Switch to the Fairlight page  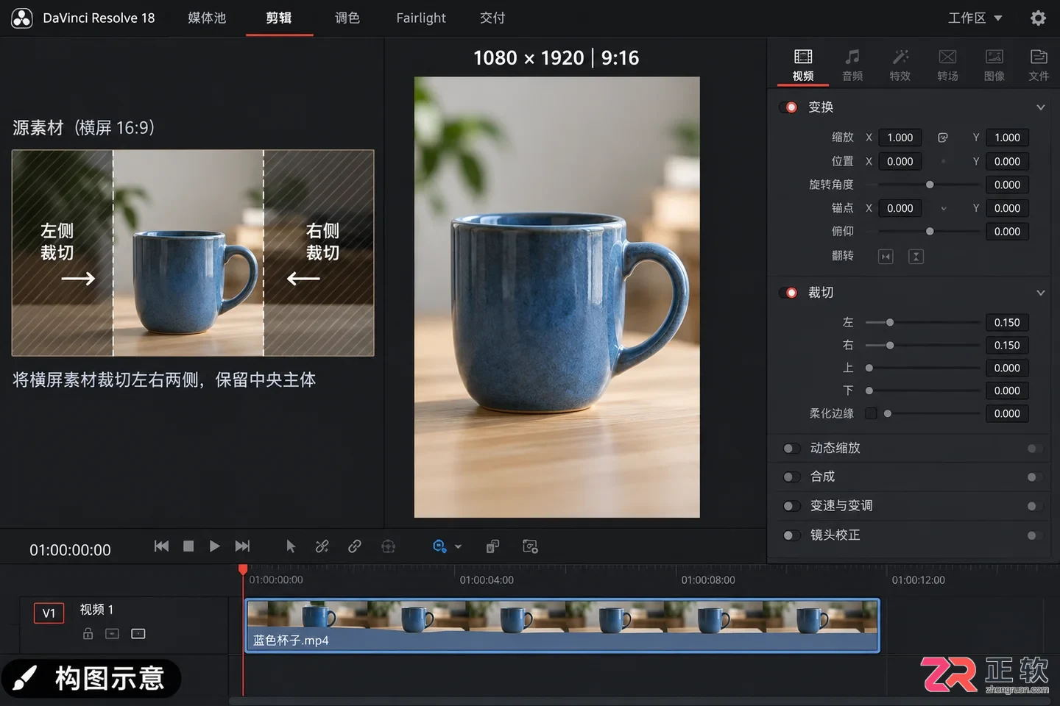(421, 18)
